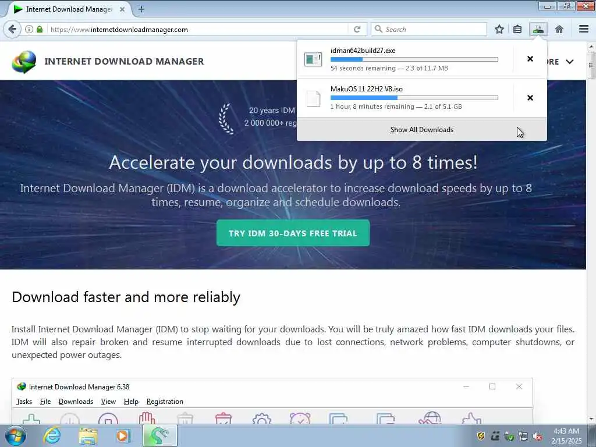This screenshot has height=447, width=596.
Task: Click Downloads menu in the IDM 6.38 screenshot
Action: coord(76,402)
